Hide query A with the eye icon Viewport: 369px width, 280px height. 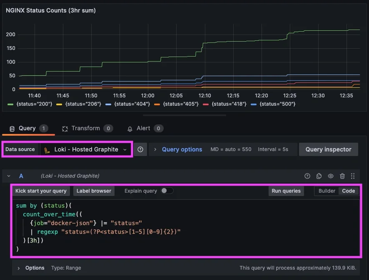pos(331,176)
